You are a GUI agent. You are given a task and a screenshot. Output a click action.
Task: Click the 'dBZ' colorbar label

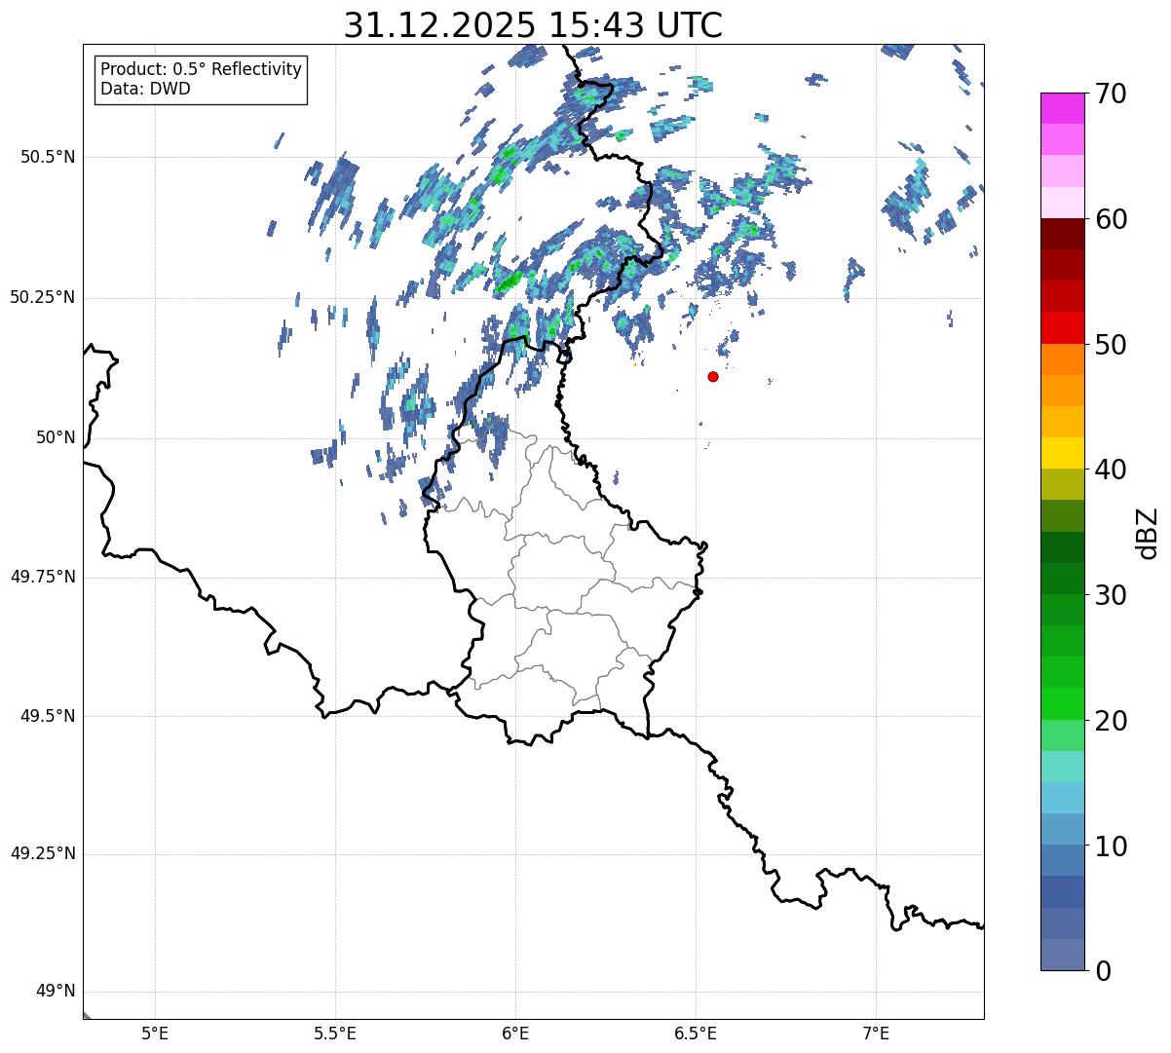(1148, 532)
